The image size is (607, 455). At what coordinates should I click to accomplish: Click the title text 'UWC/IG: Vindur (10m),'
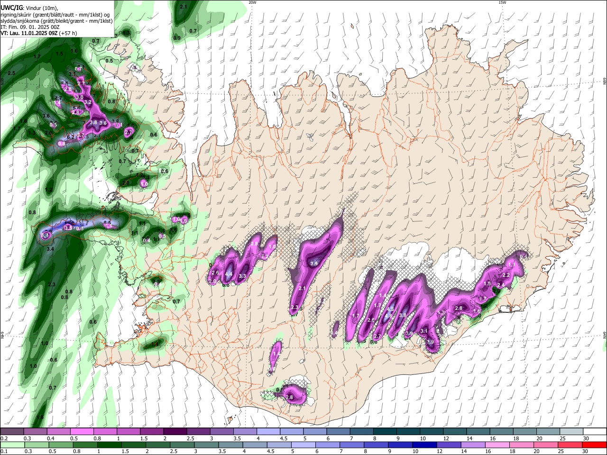tap(29, 8)
